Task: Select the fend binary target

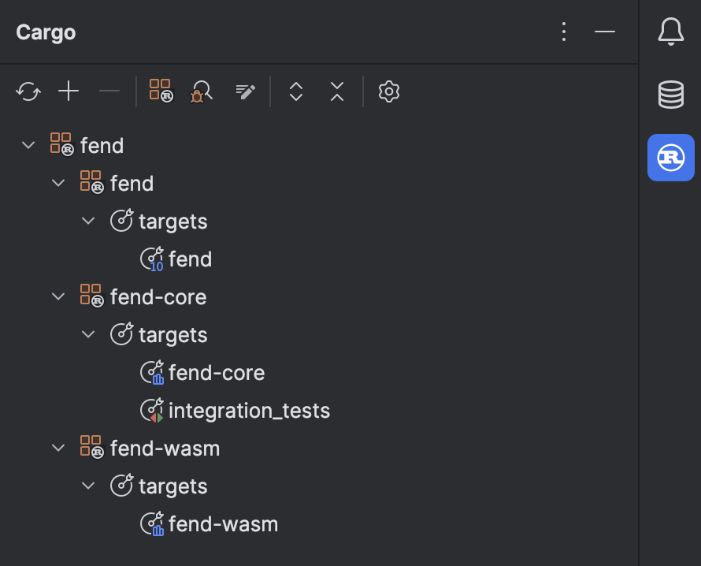Action: coord(190,259)
